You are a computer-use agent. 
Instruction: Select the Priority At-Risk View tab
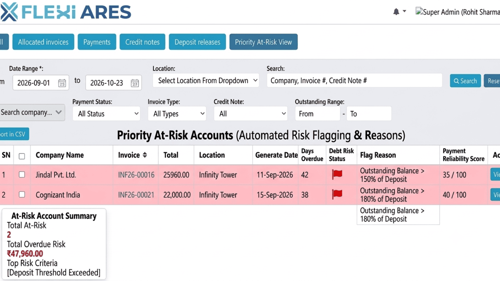(263, 42)
